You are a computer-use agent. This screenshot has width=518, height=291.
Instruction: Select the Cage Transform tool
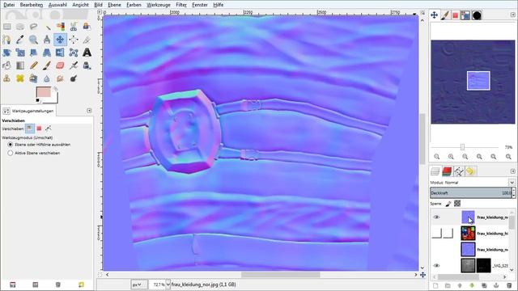click(x=74, y=53)
